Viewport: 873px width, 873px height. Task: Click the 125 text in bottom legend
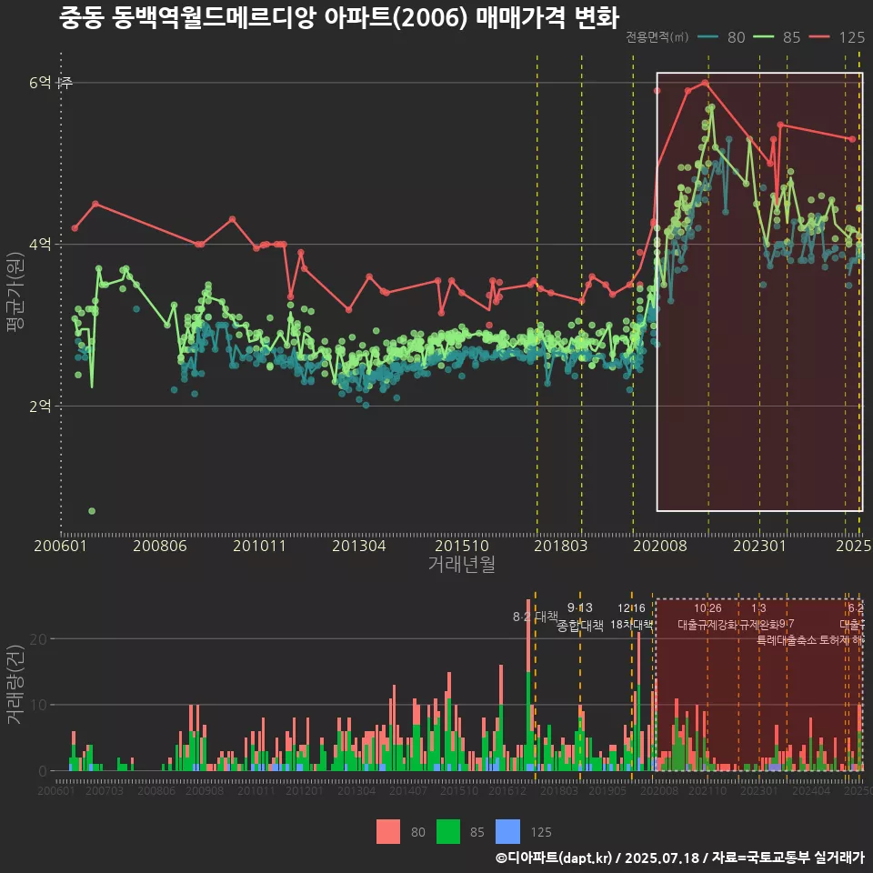click(540, 832)
